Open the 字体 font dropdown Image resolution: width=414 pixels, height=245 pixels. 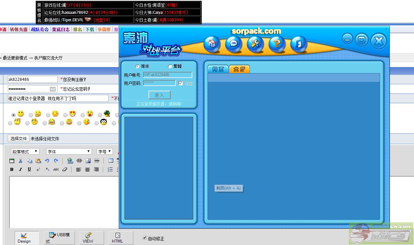(69, 152)
